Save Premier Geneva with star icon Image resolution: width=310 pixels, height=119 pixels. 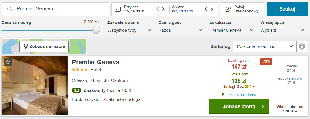coord(8,62)
